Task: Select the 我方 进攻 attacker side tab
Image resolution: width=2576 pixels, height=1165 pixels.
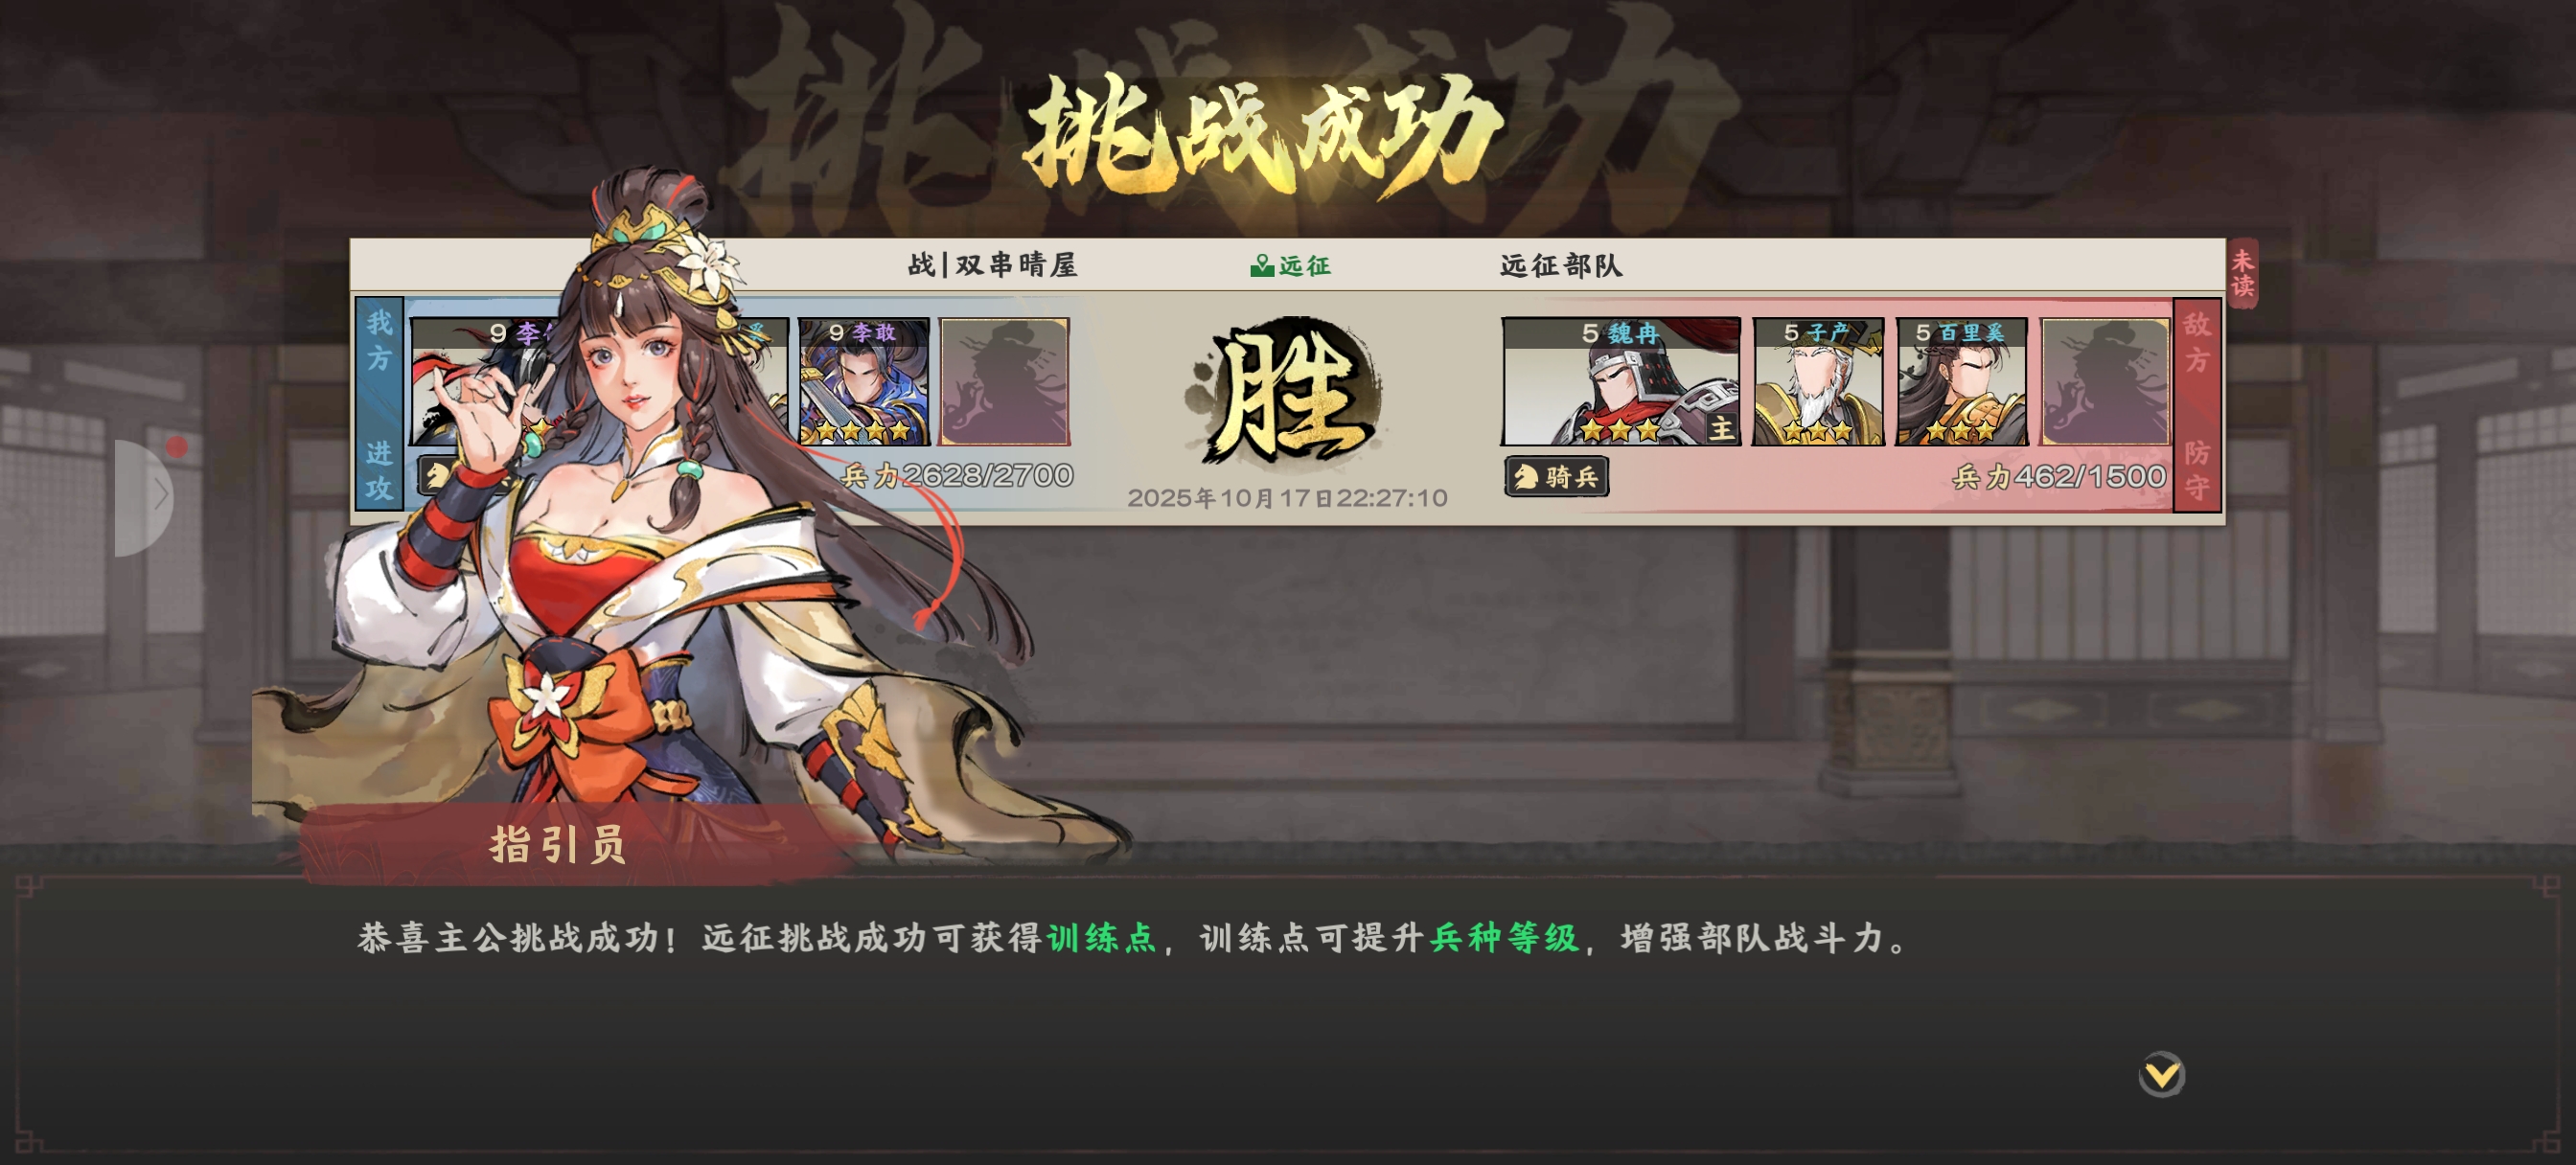Action: point(379,404)
